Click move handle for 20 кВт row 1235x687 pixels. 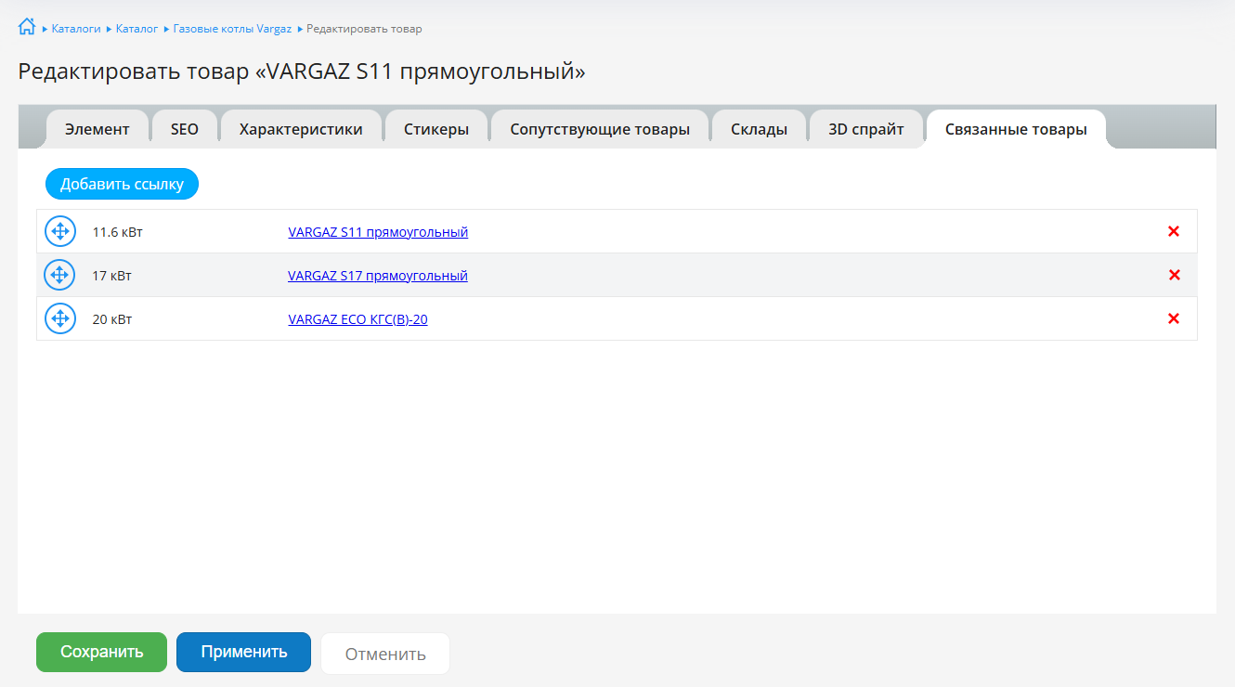60,318
